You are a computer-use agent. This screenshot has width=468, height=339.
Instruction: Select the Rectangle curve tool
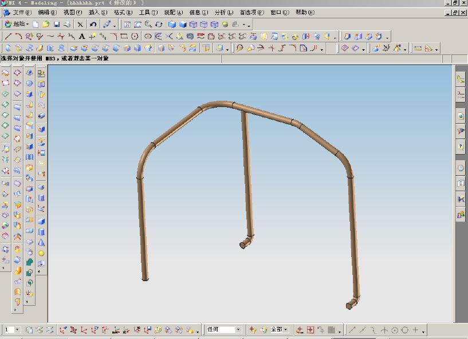click(124, 37)
